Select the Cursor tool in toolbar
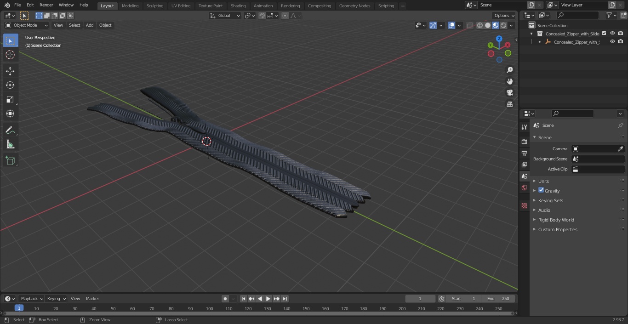The image size is (628, 324). [10, 55]
